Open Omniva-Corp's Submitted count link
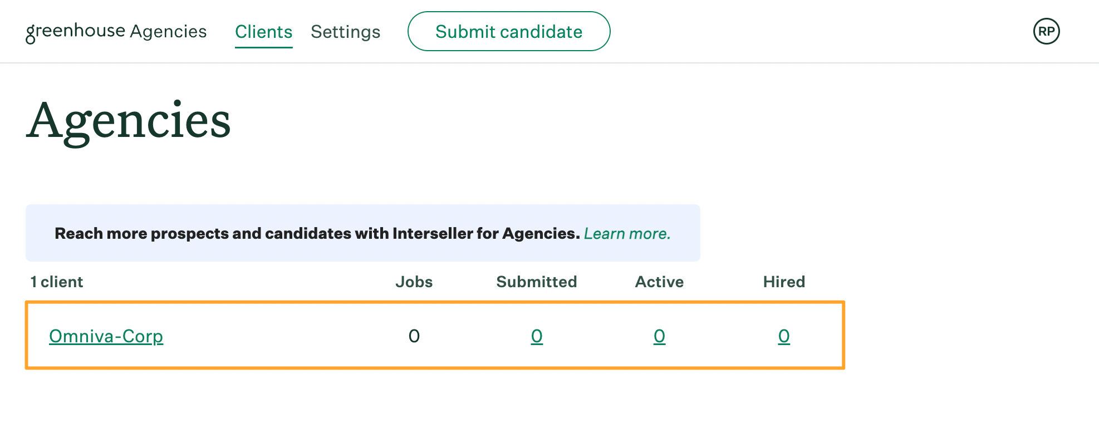The height and width of the screenshot is (423, 1099). tap(537, 336)
